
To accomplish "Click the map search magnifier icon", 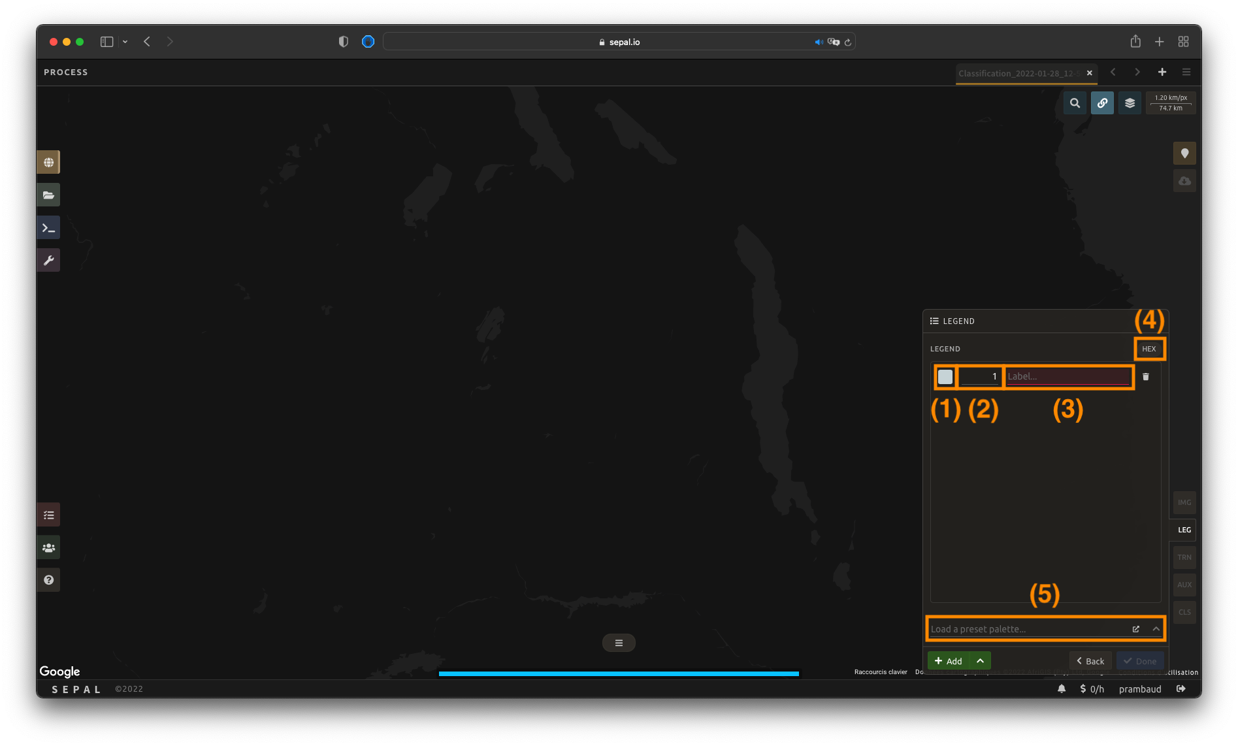I will pyautogui.click(x=1075, y=103).
